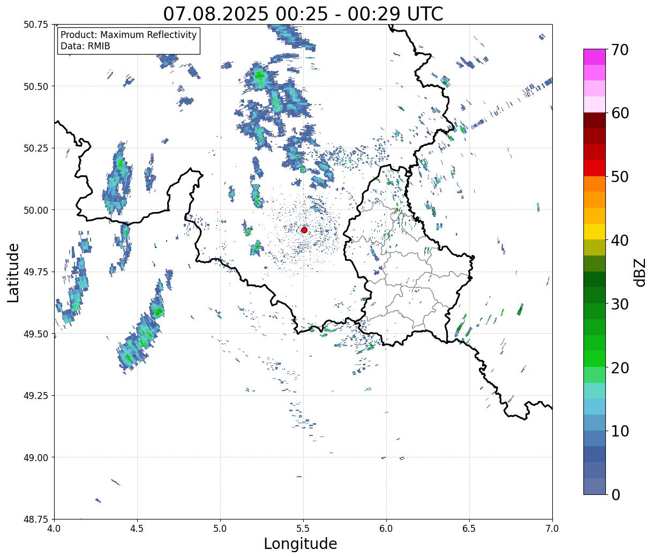
Task: Click the 'Data: RMIB' legend text
Action: [x=85, y=46]
